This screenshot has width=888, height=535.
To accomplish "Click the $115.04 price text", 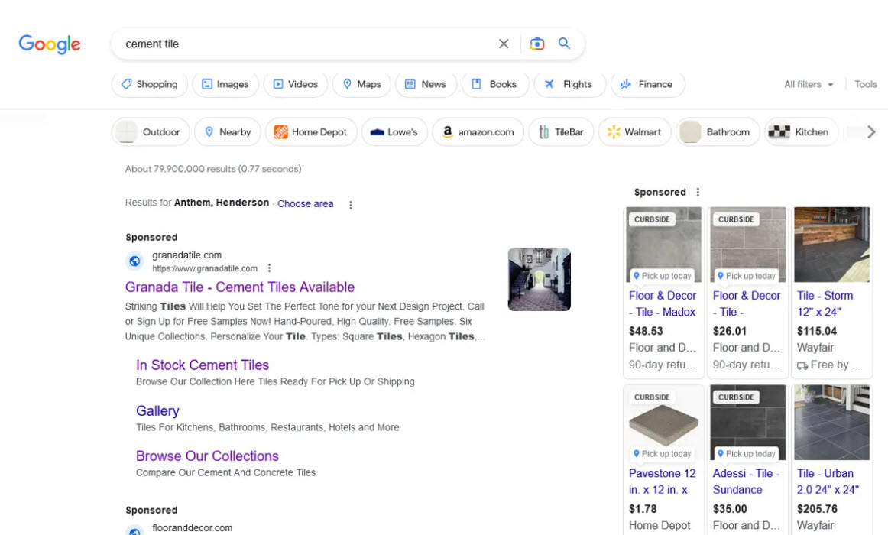I will tap(817, 331).
